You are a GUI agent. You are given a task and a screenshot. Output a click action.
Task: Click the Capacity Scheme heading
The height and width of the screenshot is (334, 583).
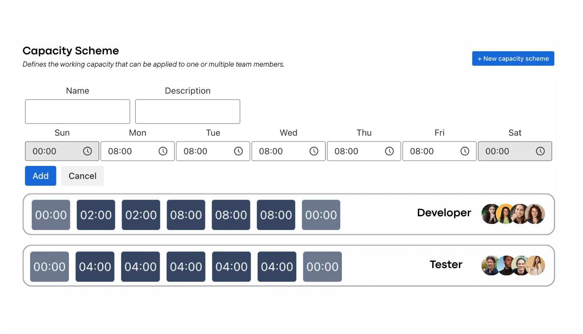click(x=71, y=51)
